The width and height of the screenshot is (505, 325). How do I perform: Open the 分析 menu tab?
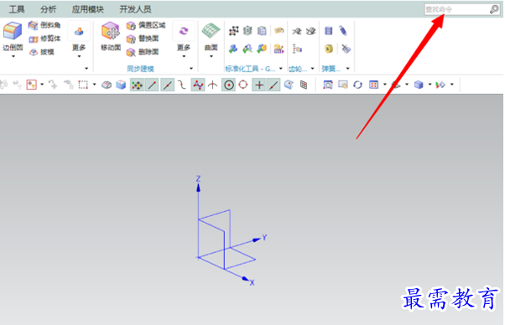[49, 9]
